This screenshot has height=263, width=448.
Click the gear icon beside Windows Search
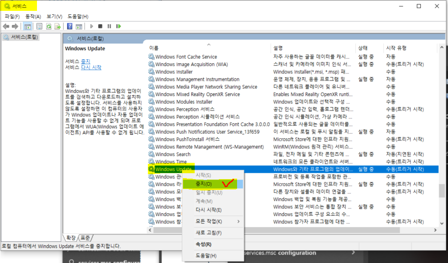click(x=151, y=154)
